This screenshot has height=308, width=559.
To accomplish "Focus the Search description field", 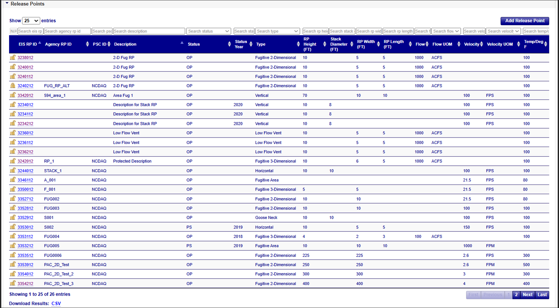I will coord(149,31).
